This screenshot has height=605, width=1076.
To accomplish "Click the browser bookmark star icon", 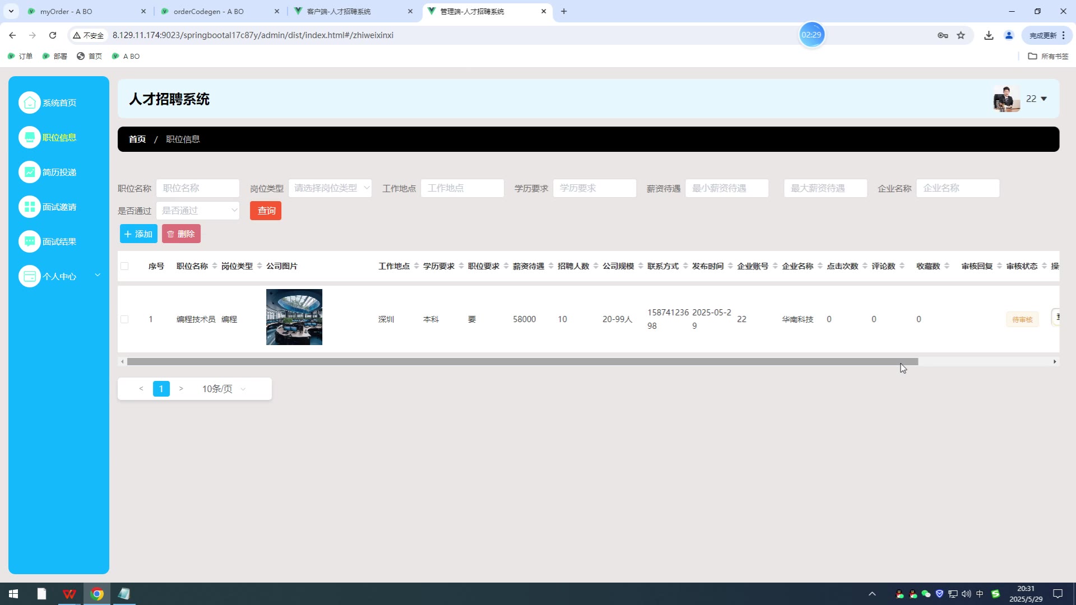I will click(x=961, y=35).
